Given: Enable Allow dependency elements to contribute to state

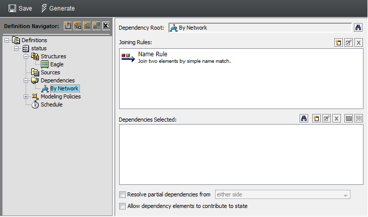Looking at the screenshot, I should point(122,206).
